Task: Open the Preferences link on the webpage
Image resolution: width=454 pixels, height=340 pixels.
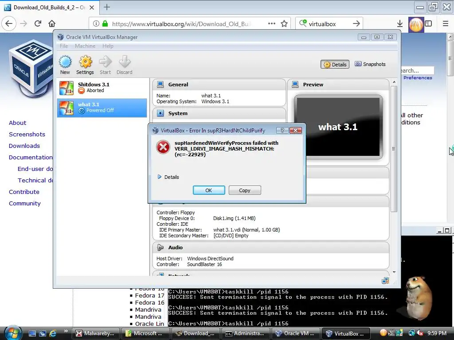Action: click(x=418, y=78)
